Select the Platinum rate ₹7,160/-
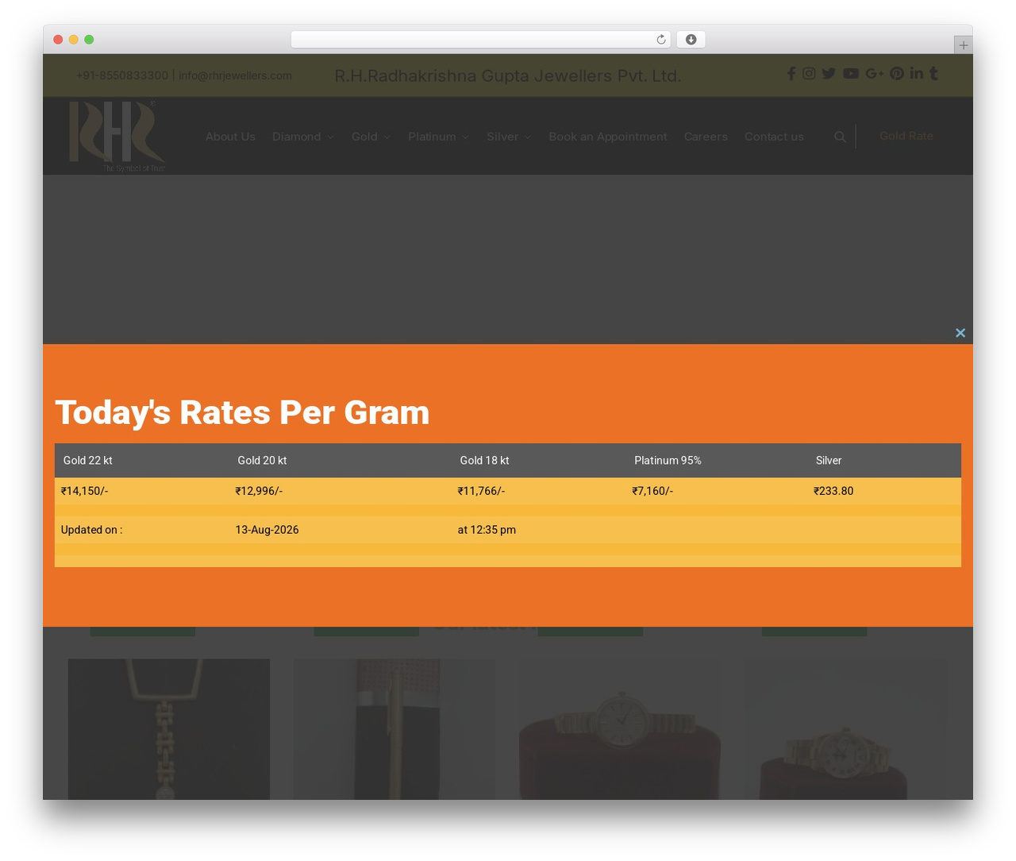The image size is (1016, 861). tap(652, 491)
